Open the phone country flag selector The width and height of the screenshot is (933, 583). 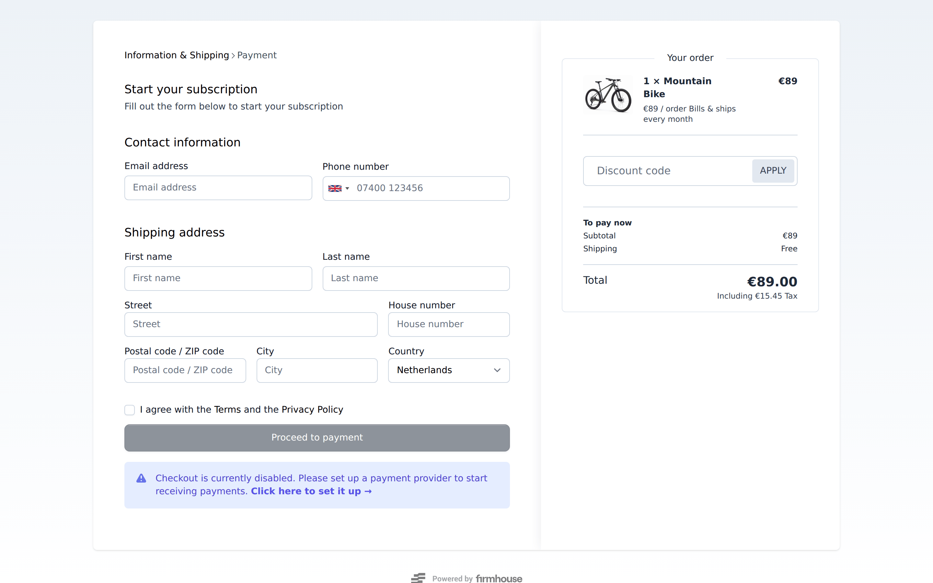click(x=339, y=188)
